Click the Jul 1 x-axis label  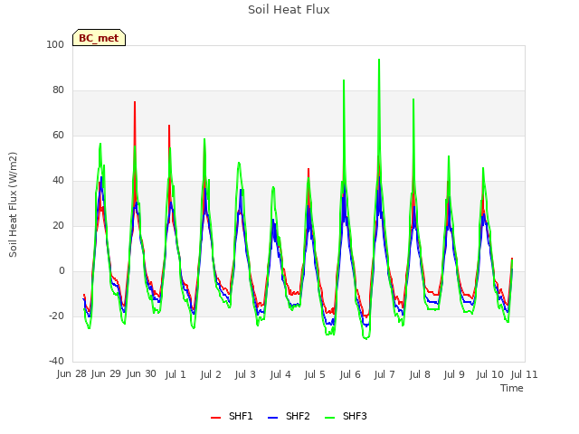pyautogui.click(x=176, y=374)
